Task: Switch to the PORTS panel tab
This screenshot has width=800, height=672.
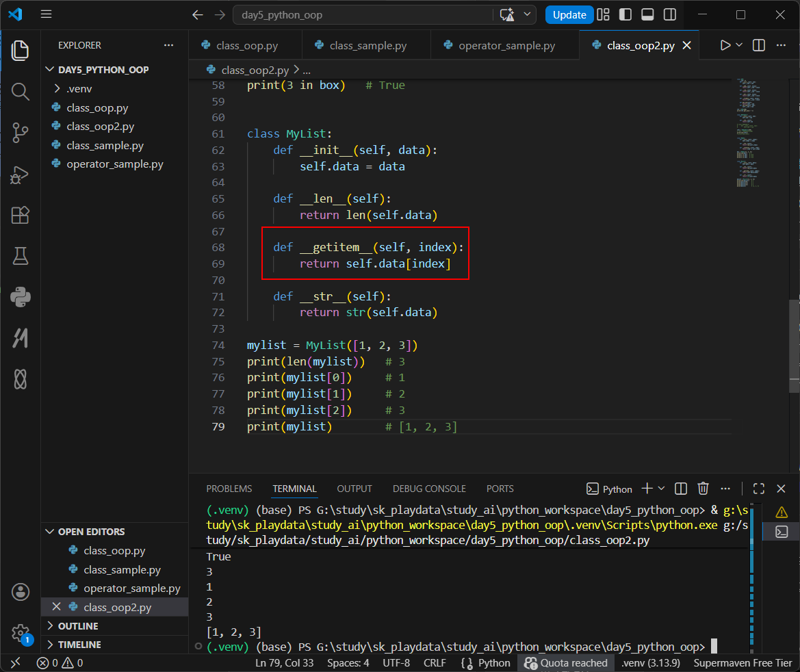Action: tap(500, 489)
